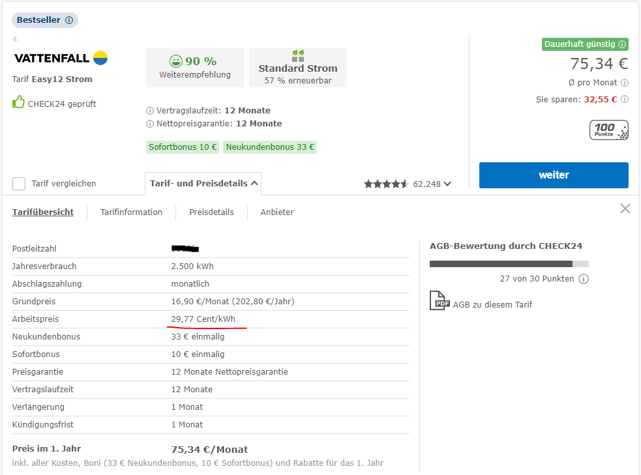Open the Anbieter tab
Image resolution: width=641 pixels, height=475 pixels.
coord(276,212)
